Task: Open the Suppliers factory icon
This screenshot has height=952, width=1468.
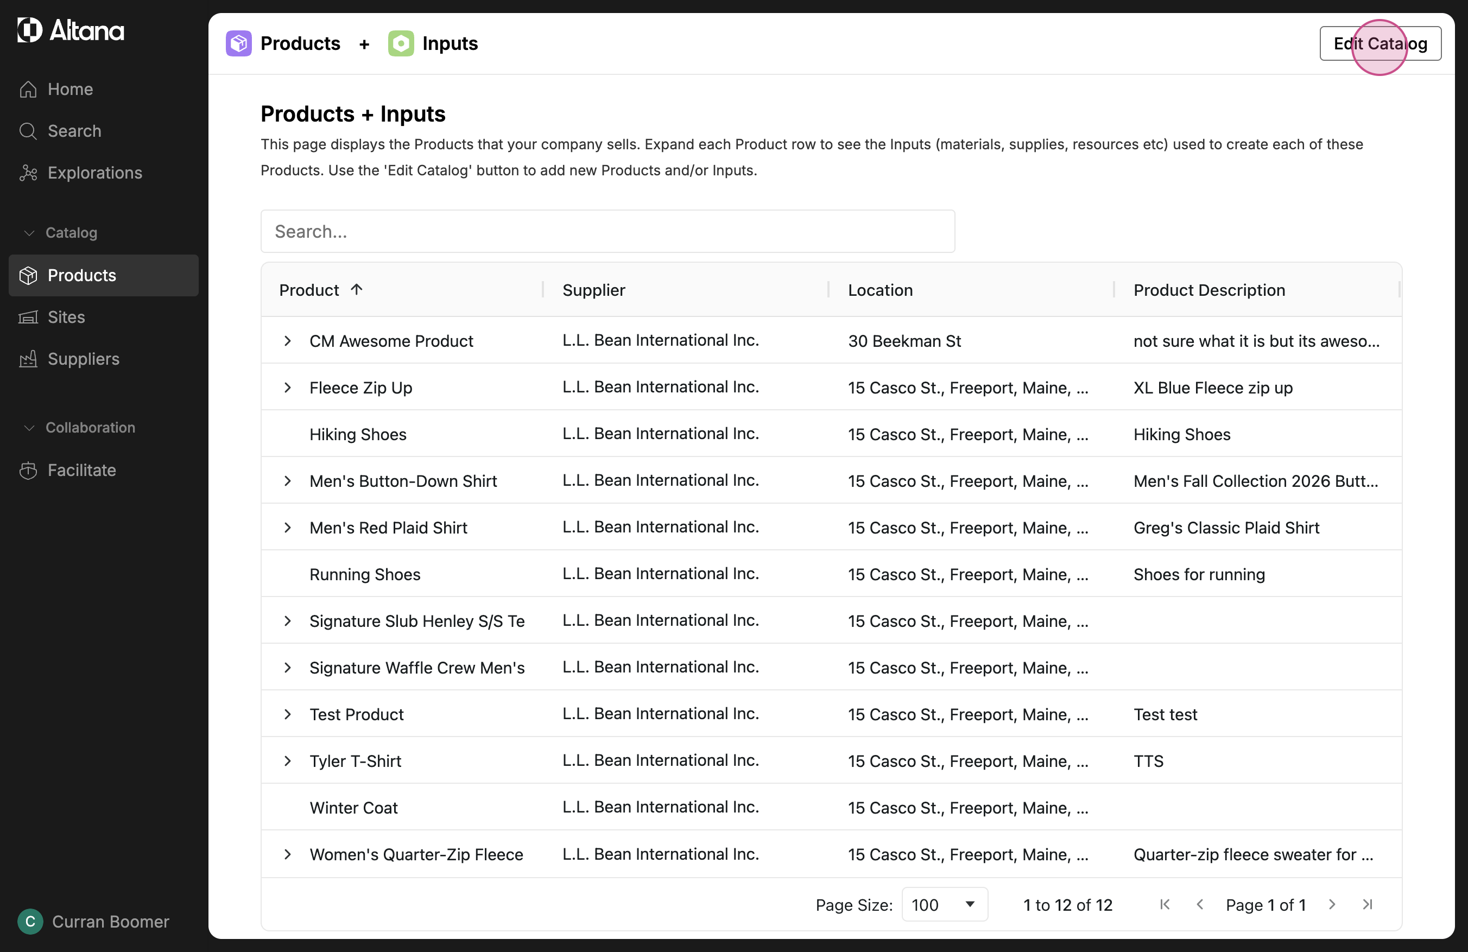Action: click(x=28, y=359)
